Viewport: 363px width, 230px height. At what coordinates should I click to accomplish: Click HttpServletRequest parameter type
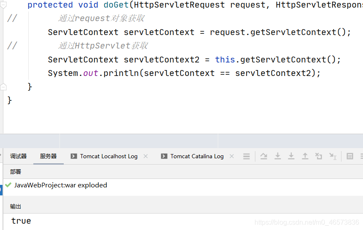(x=179, y=5)
